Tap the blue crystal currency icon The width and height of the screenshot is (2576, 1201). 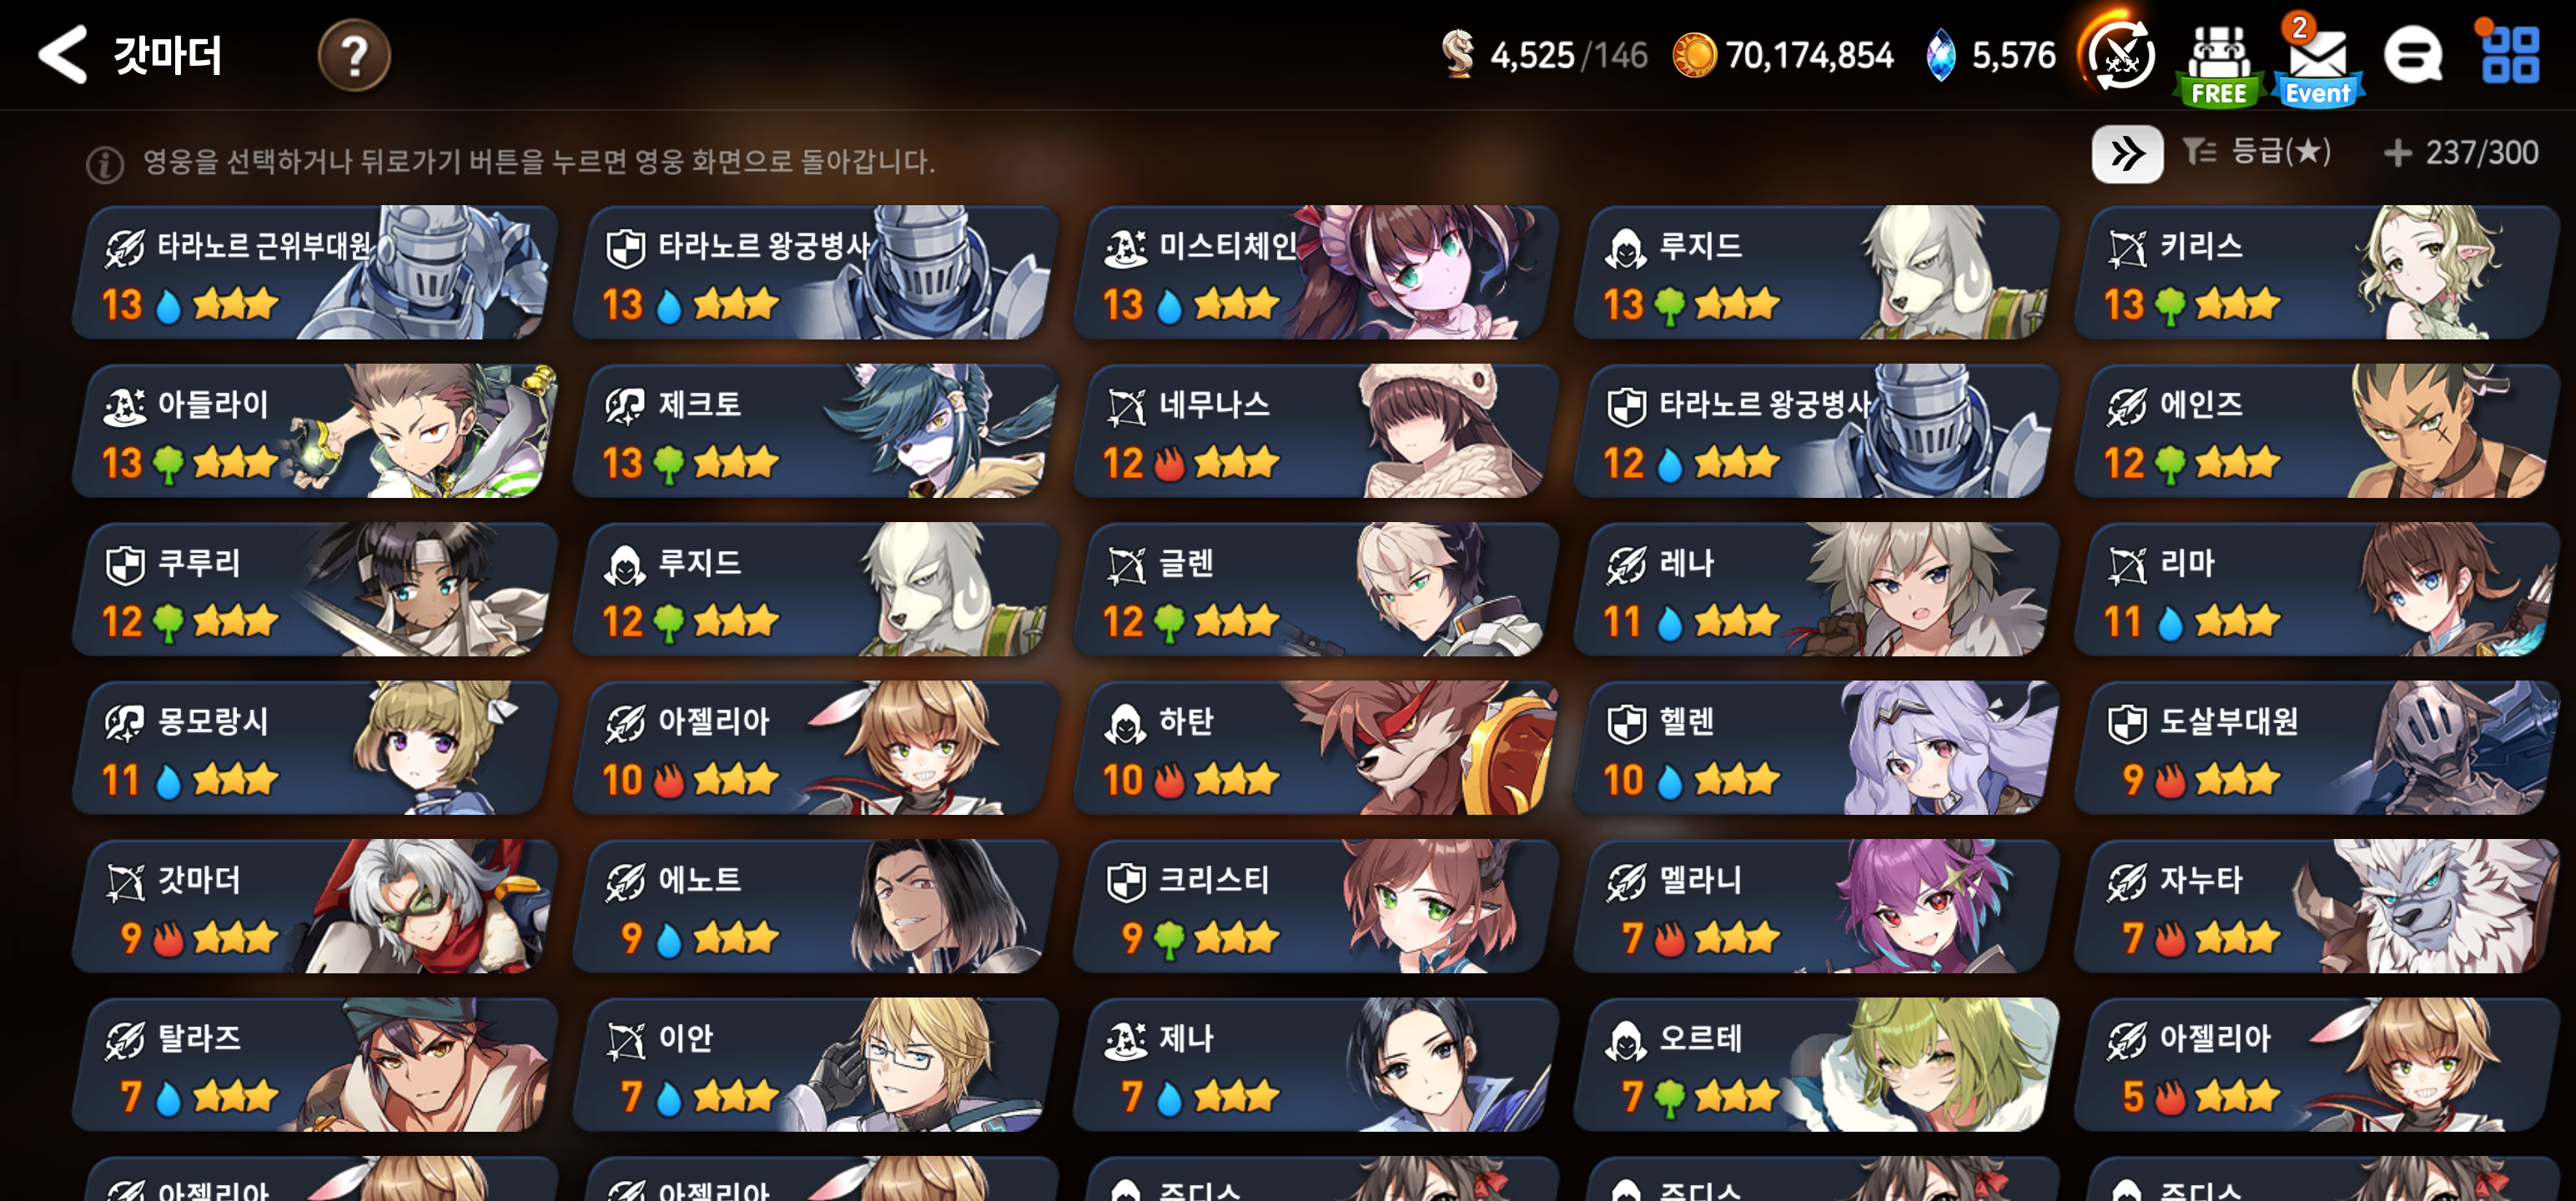coord(1940,55)
